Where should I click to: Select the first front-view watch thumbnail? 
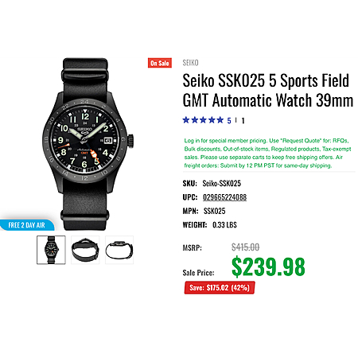coord(51,250)
